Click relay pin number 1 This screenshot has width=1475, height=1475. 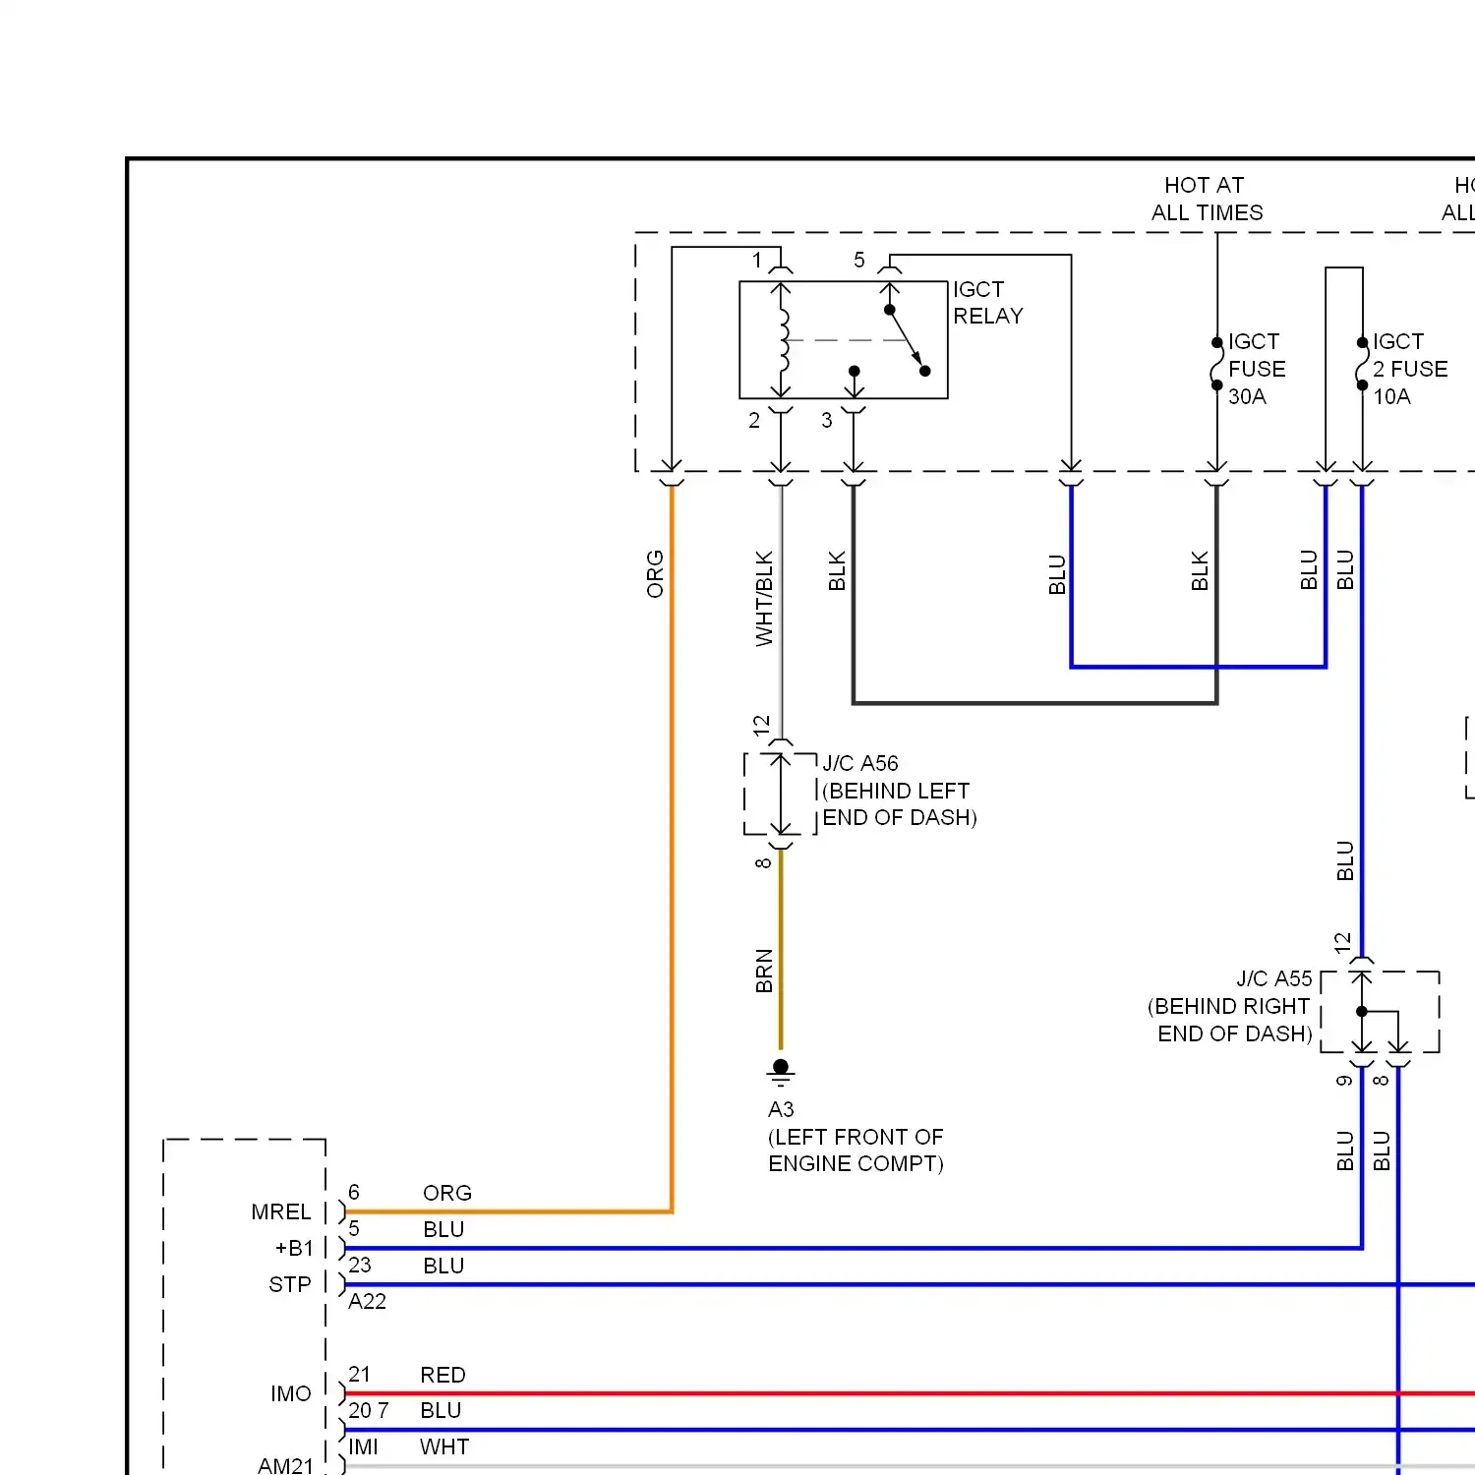point(757,260)
